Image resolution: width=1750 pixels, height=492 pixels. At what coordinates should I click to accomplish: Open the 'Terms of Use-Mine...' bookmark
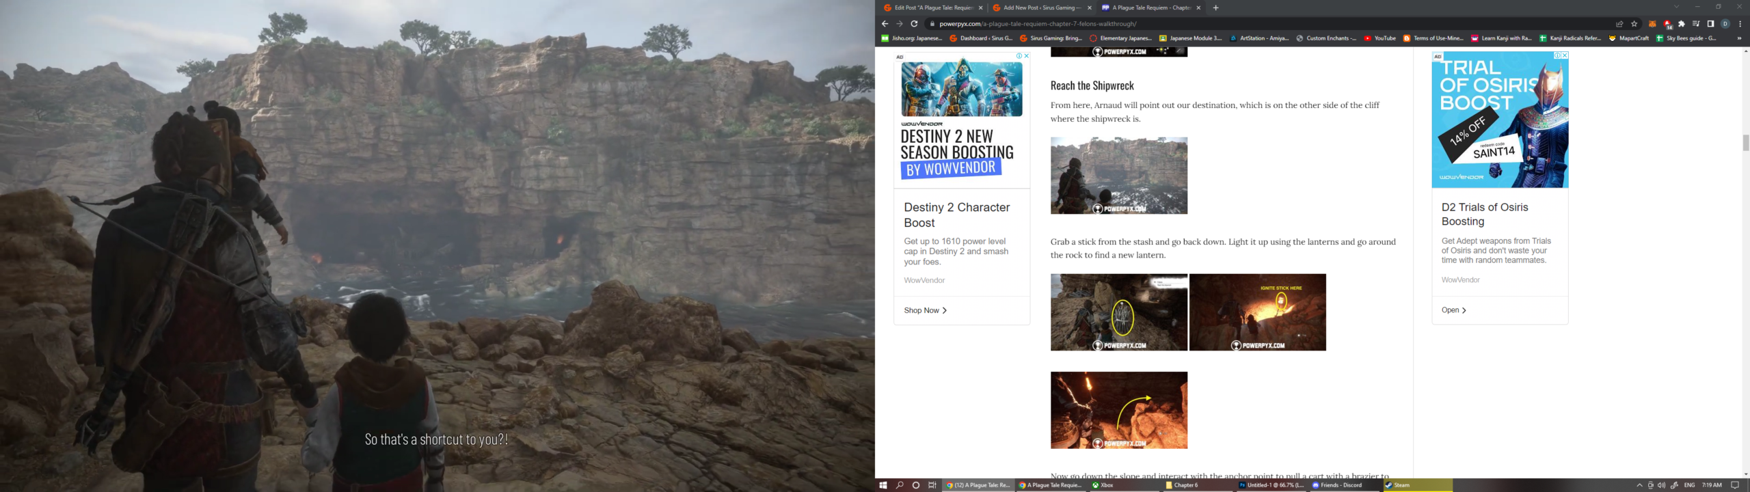[1433, 38]
